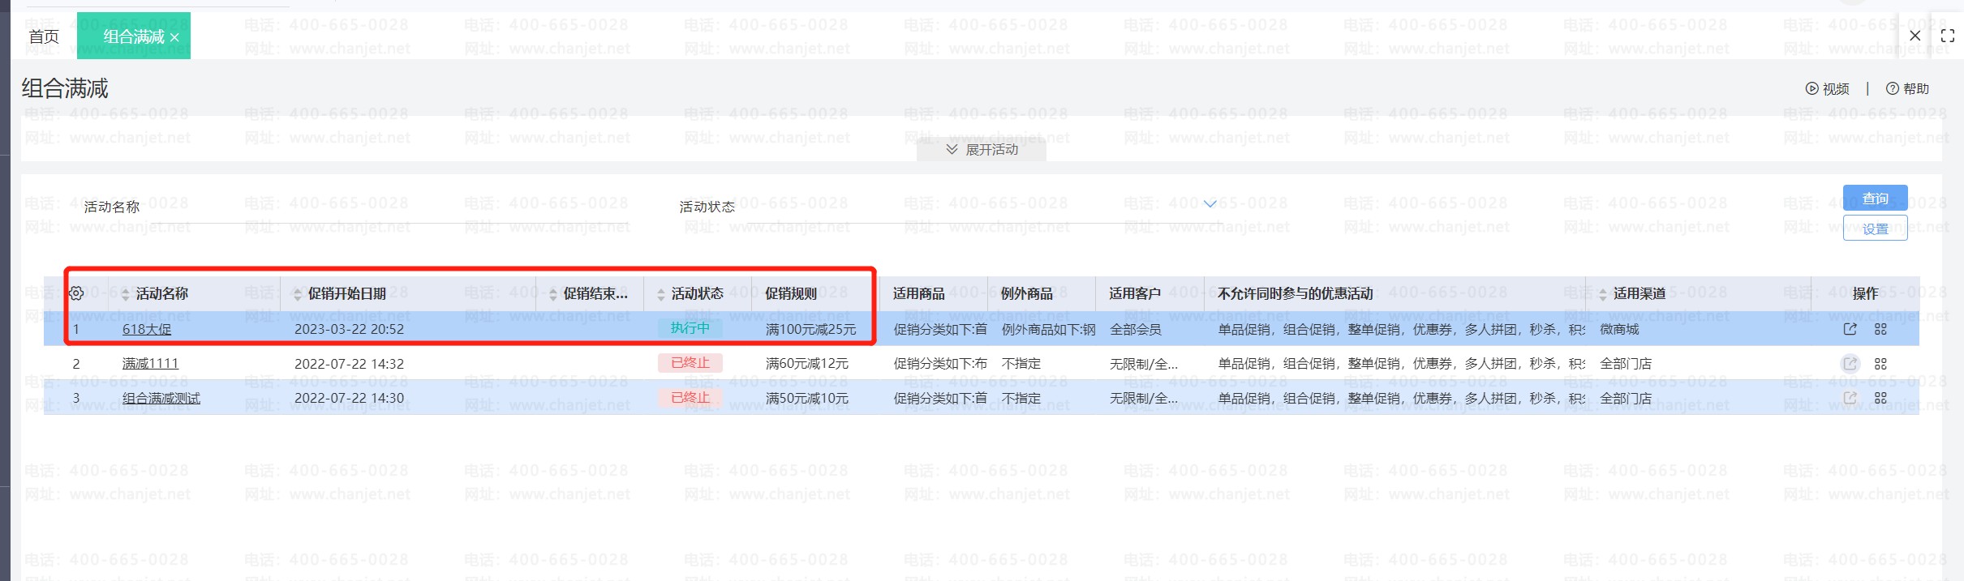Open the 满减1111 activity link

(150, 364)
